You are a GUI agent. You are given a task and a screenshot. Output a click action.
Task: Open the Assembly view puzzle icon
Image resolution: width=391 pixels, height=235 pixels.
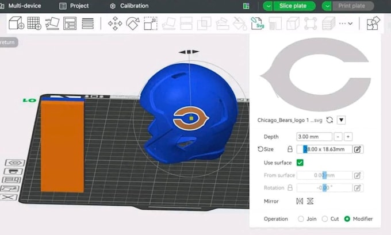coord(373,23)
